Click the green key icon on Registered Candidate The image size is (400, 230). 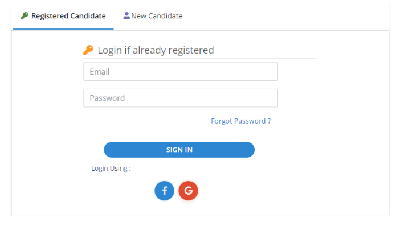pos(24,16)
